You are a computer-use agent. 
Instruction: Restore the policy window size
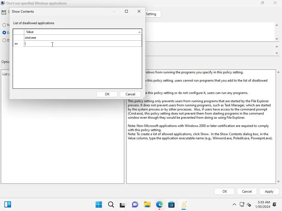pos(262,3)
